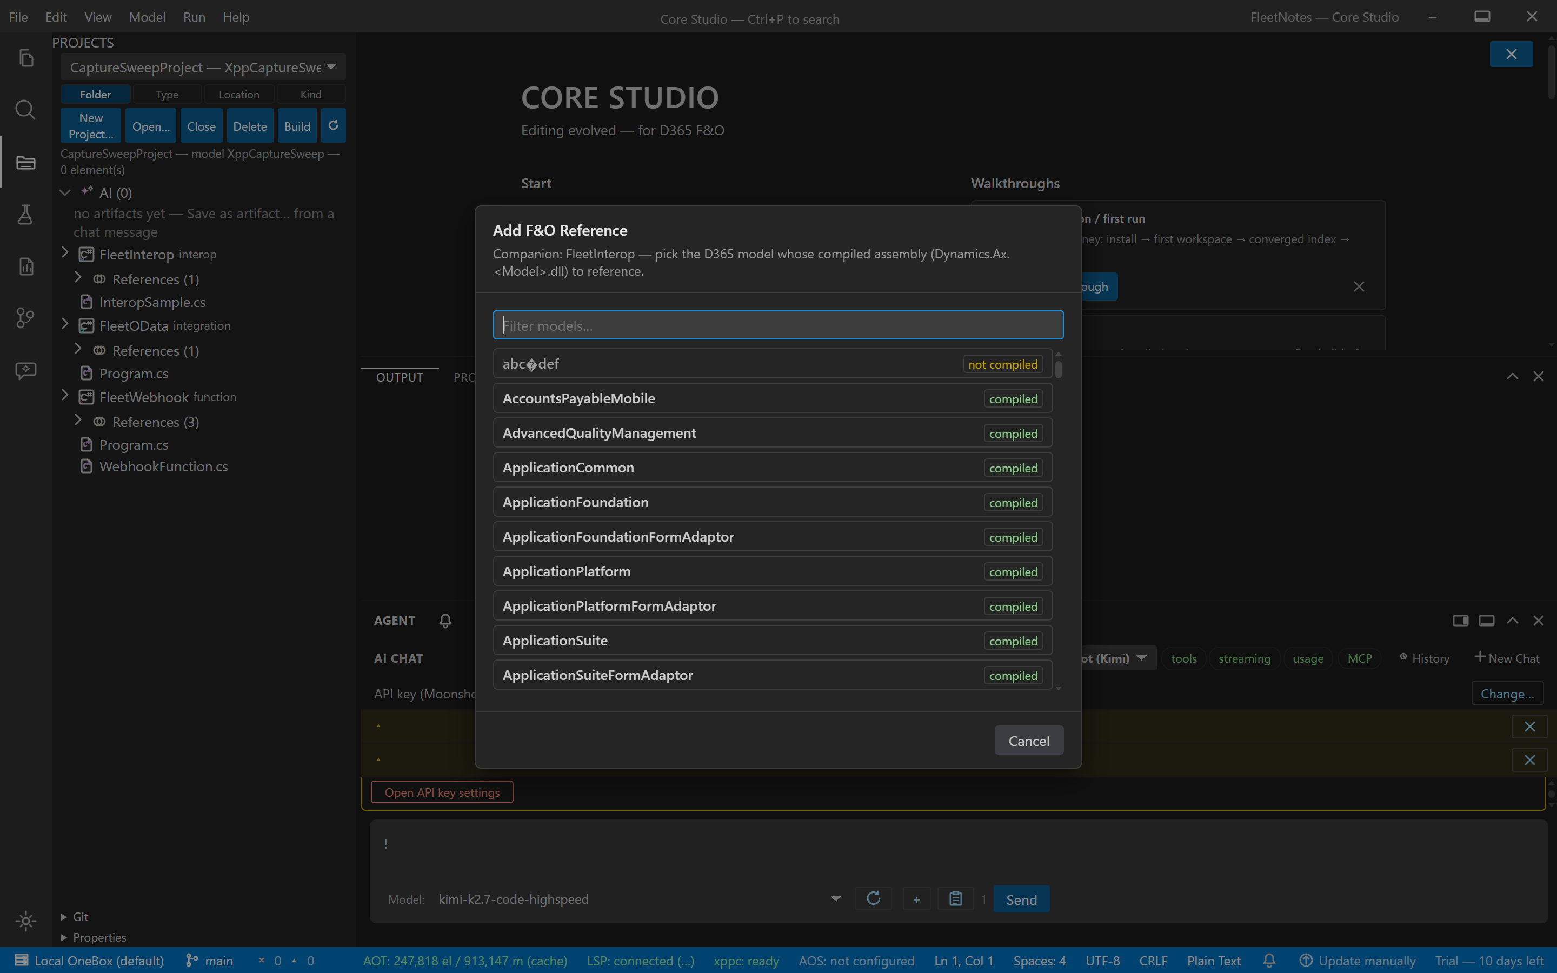
Task: Open the Source Control branch icon in sidebar
Action: click(x=26, y=318)
